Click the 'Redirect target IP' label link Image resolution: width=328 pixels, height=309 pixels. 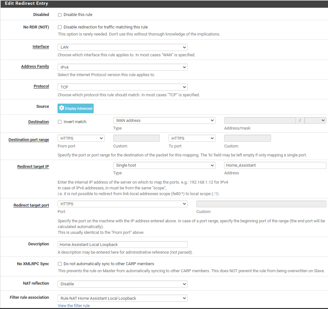pyautogui.click(x=33, y=167)
